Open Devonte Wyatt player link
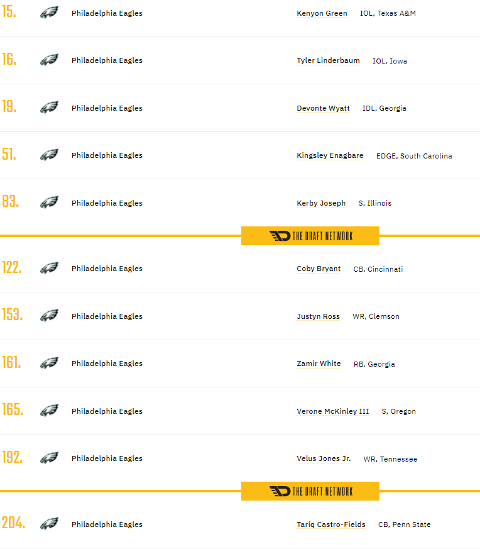 pos(324,108)
